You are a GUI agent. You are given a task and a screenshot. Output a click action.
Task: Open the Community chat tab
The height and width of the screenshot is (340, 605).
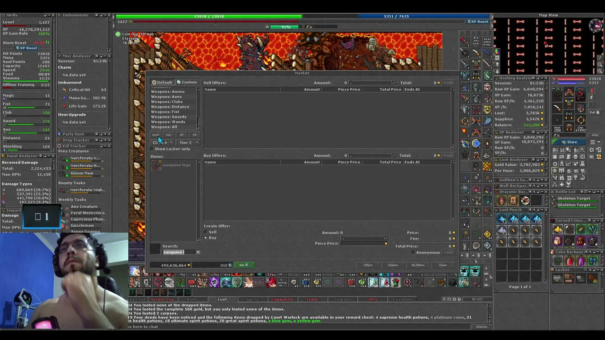(x=282, y=299)
